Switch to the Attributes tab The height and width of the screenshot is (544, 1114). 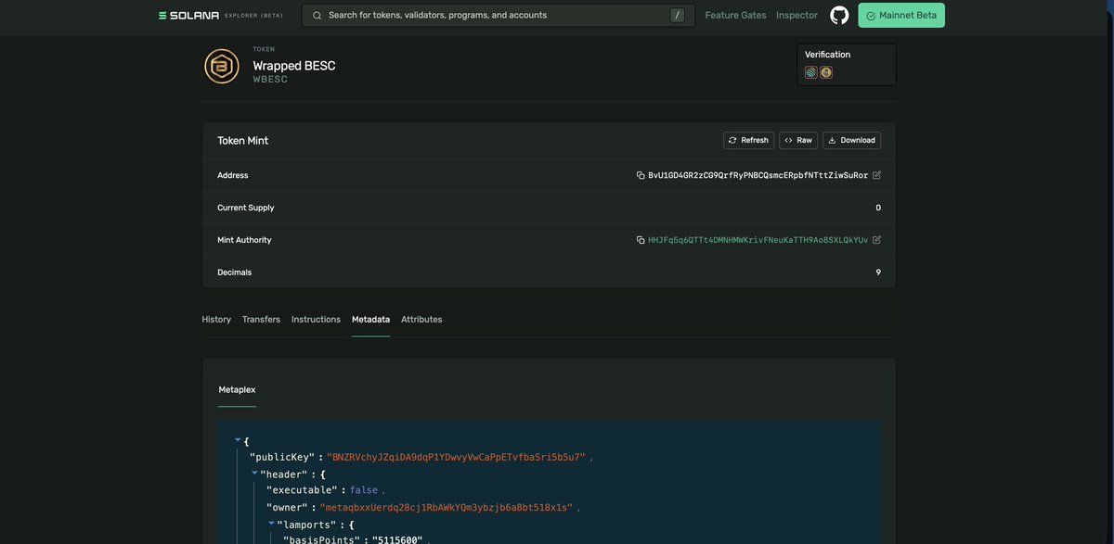pyautogui.click(x=421, y=320)
